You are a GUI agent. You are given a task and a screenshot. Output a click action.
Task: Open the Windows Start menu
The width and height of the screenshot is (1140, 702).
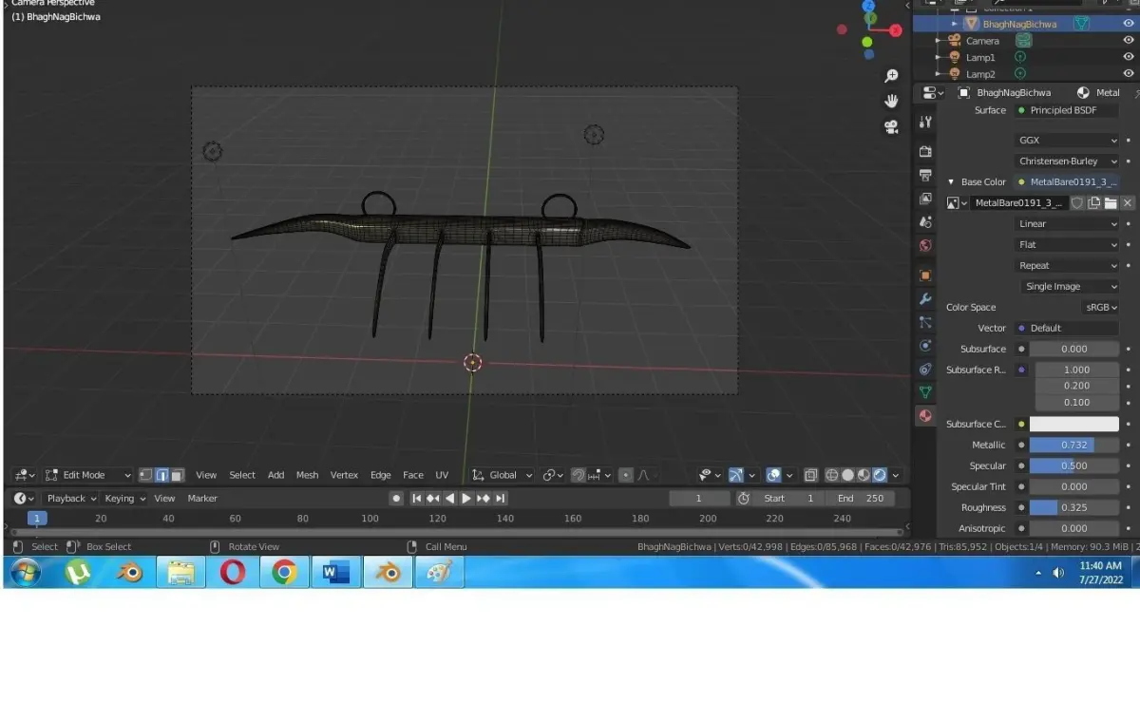[26, 573]
